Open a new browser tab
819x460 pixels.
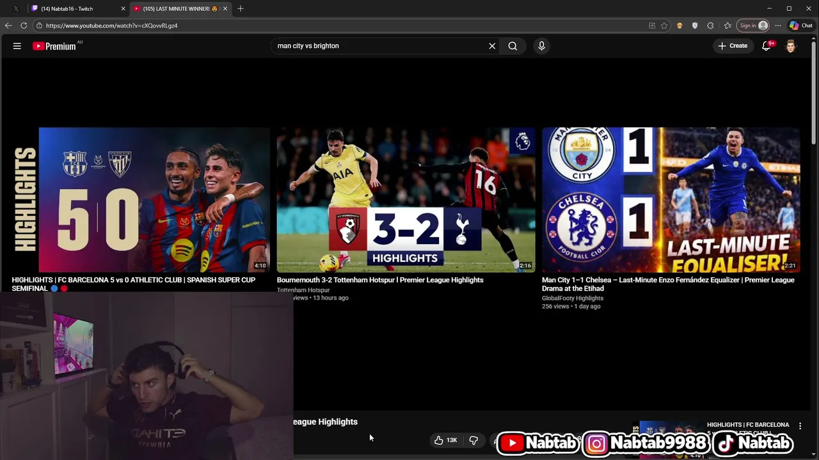(x=241, y=8)
